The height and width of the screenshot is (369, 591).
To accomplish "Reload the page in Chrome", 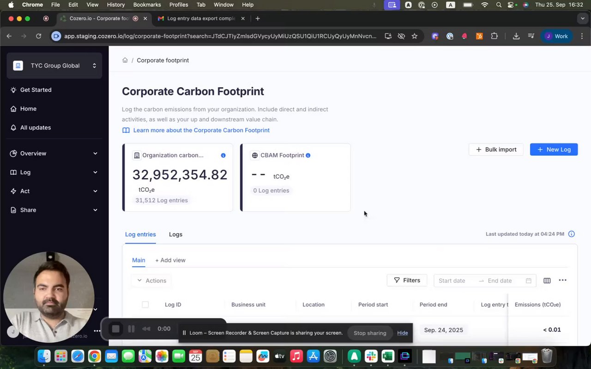I will (x=38, y=36).
